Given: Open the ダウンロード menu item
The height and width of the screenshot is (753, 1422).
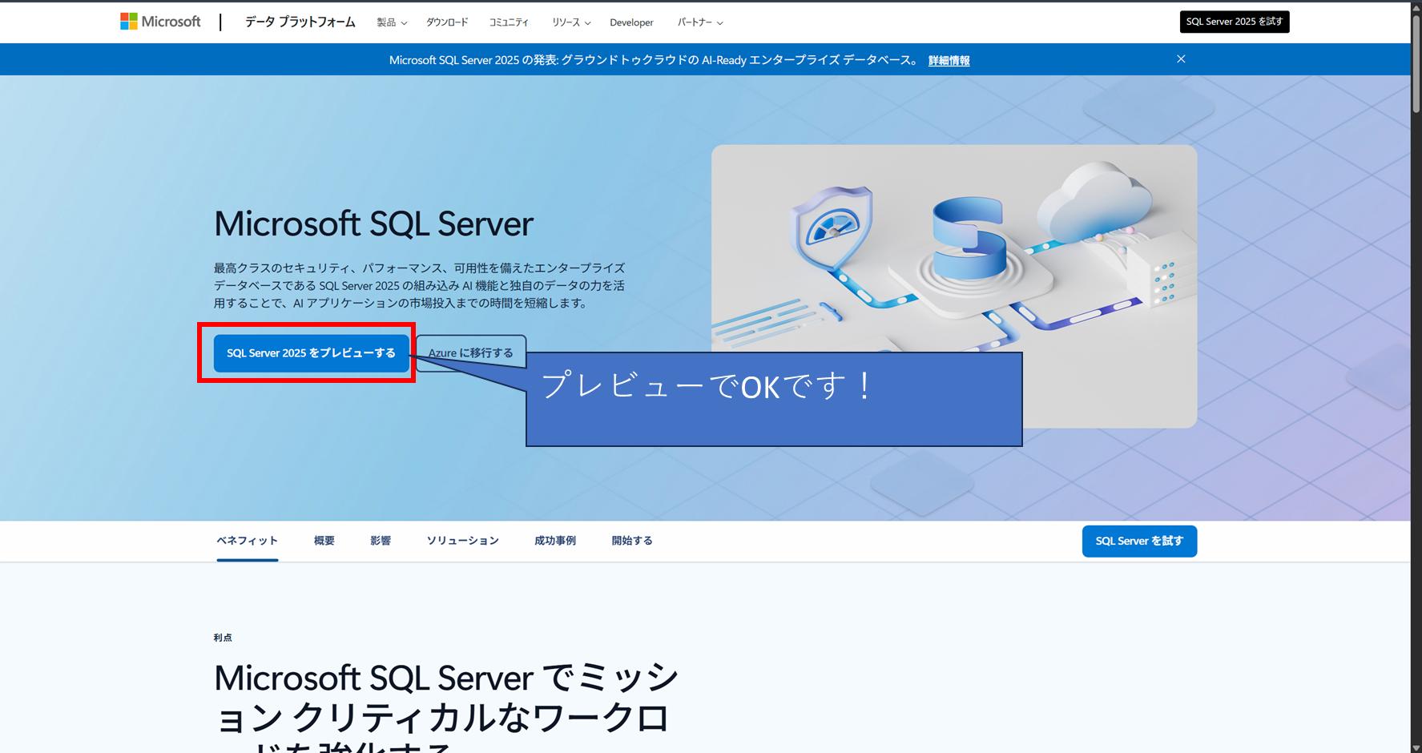Looking at the screenshot, I should click(447, 22).
